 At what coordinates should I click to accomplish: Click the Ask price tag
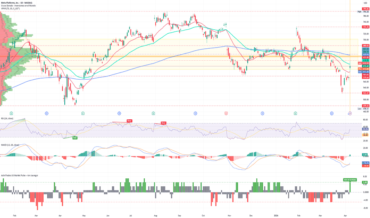(x=360, y=63)
